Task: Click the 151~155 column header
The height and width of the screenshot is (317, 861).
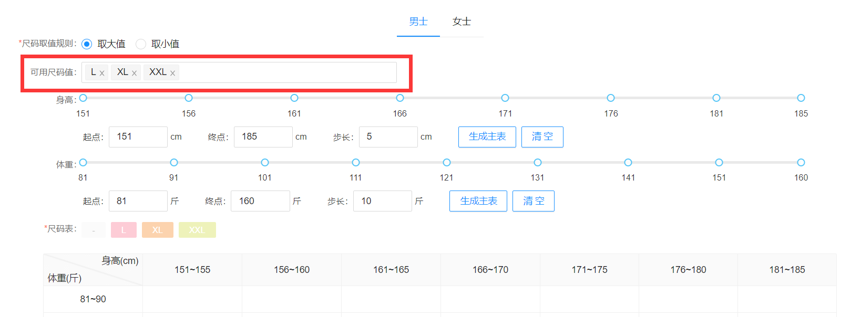Action: [192, 270]
